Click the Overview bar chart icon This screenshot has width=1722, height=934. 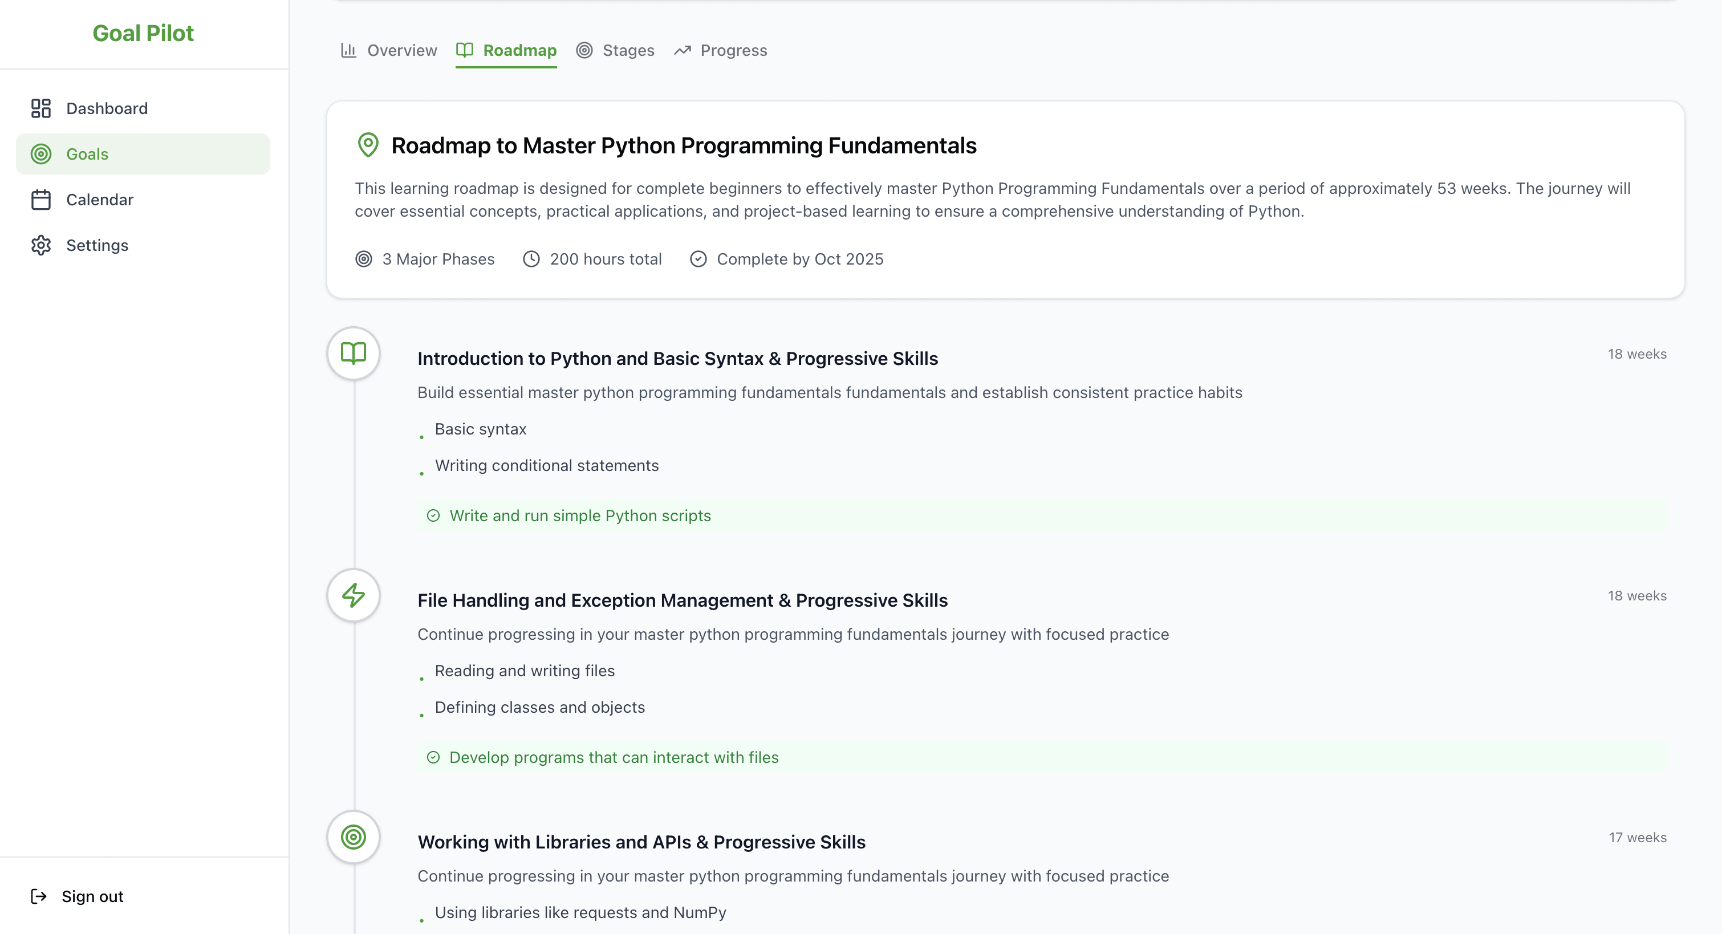(x=348, y=50)
